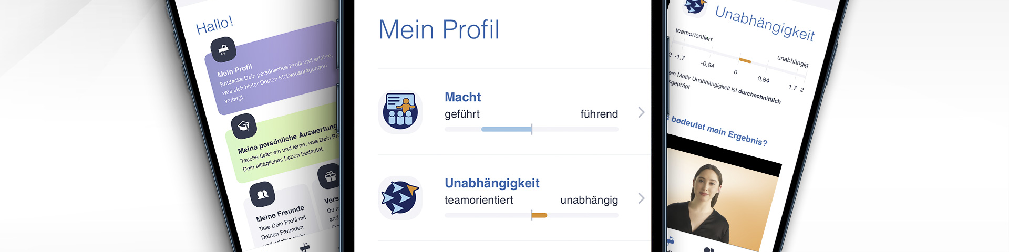Tap the signpost tab at bottom of Hallo screen
The height and width of the screenshot is (252, 1009).
click(305, 247)
